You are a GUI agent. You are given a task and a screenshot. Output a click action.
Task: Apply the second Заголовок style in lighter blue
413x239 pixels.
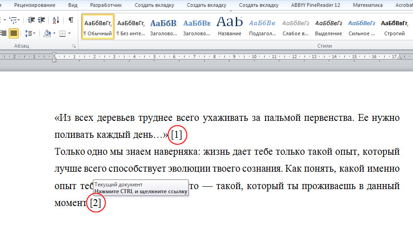pos(197,27)
